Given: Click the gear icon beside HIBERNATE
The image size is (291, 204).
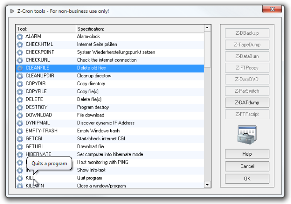Looking at the screenshot, I should coord(20,155).
